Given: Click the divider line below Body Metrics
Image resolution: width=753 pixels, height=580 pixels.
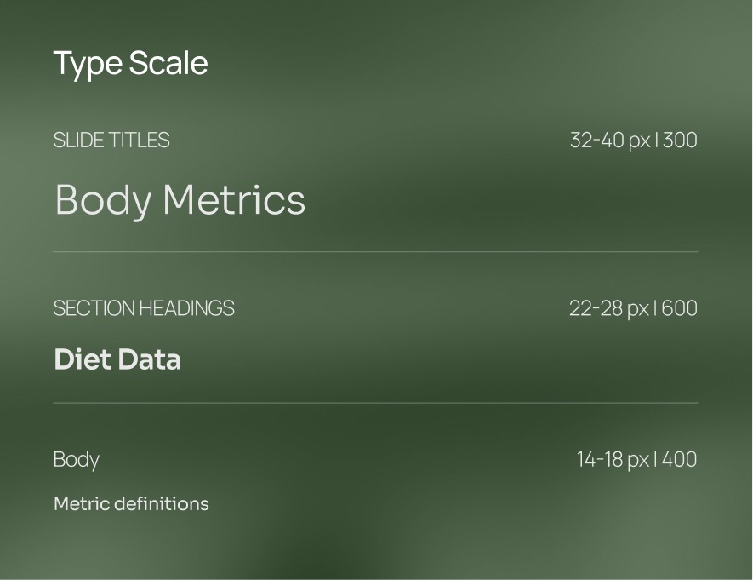Looking at the screenshot, I should [375, 251].
